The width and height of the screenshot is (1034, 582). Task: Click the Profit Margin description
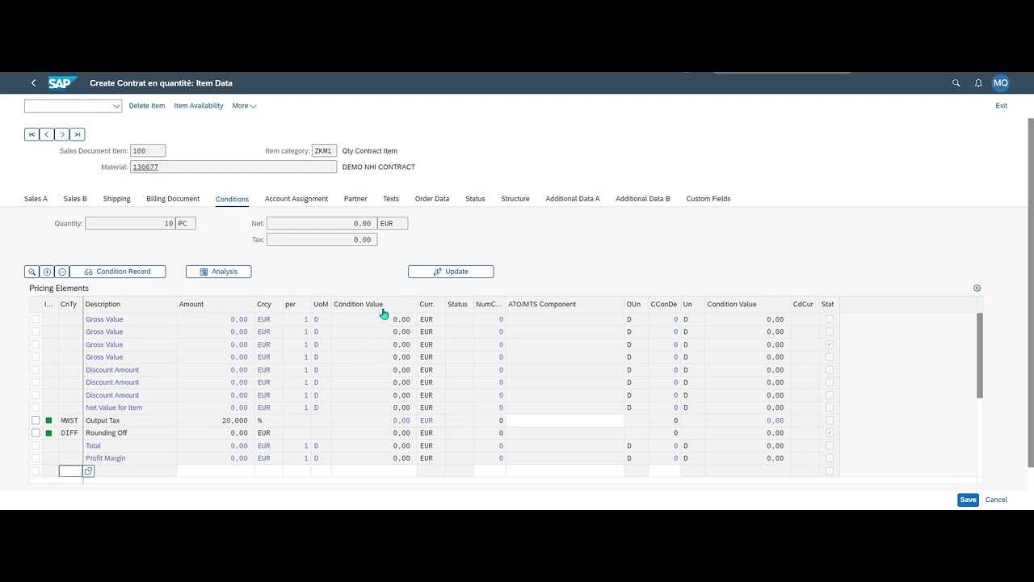coord(106,458)
